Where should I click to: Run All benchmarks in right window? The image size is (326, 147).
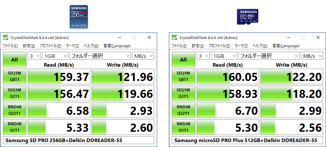click(183, 60)
